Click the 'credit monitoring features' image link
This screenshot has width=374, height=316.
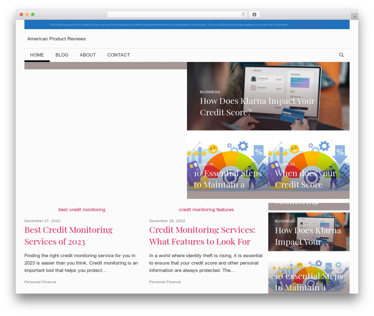point(206,210)
